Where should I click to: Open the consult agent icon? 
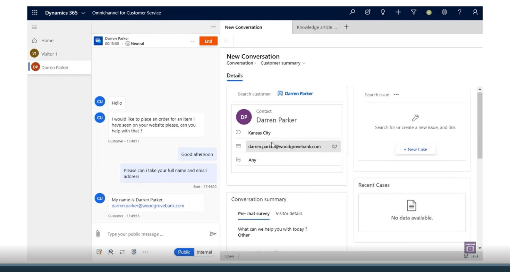coord(111,252)
